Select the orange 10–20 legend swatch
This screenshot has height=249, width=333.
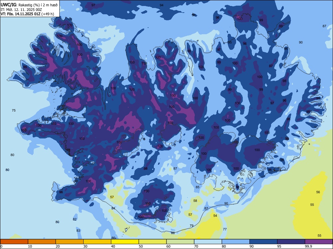point(42,242)
